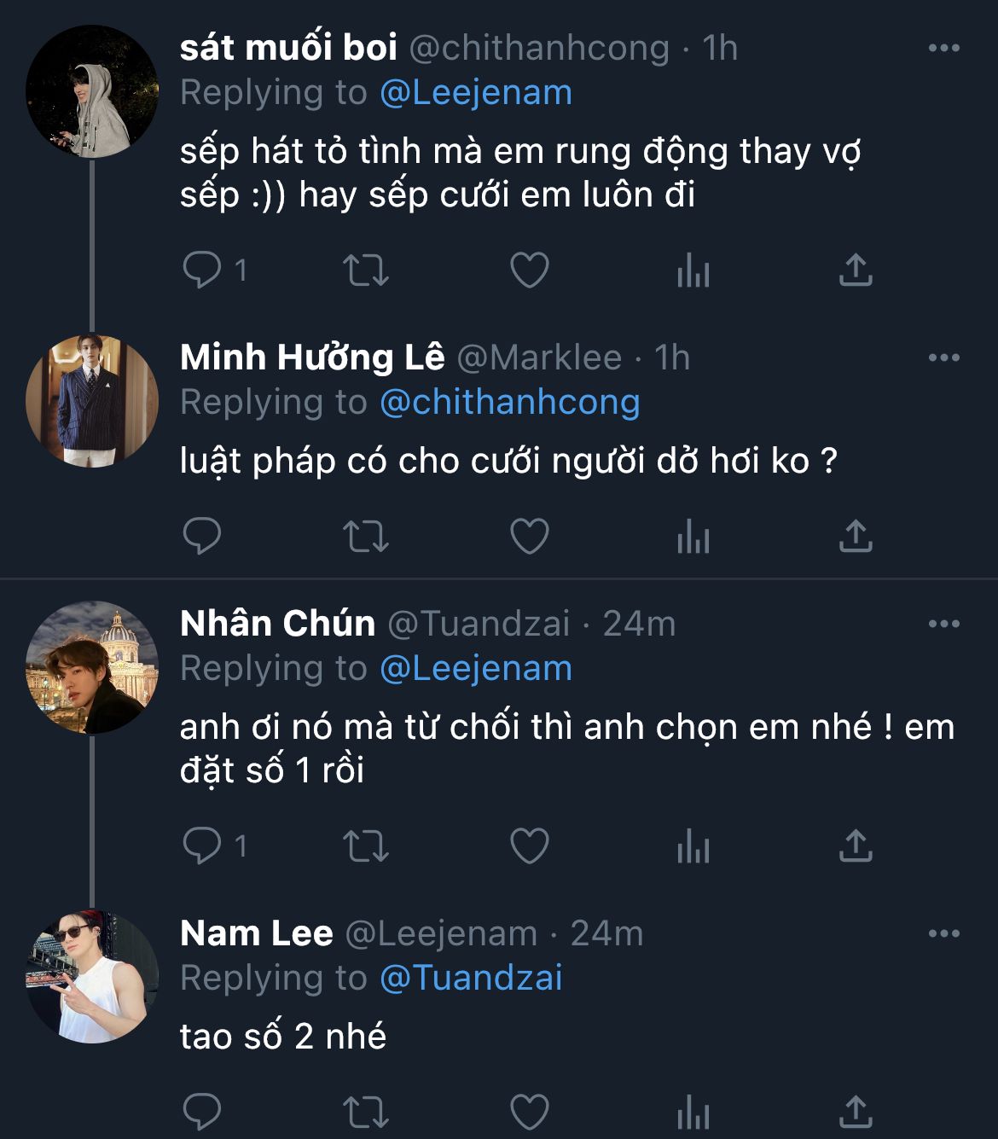Like Minh Hưởng Lê's reply
Viewport: 998px width, 1139px height.
point(529,537)
